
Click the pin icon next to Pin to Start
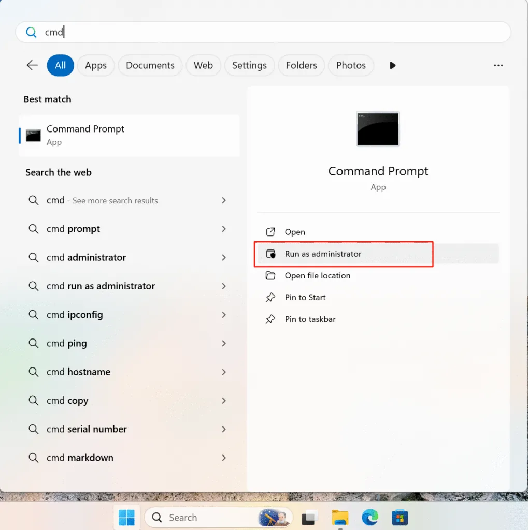(270, 298)
